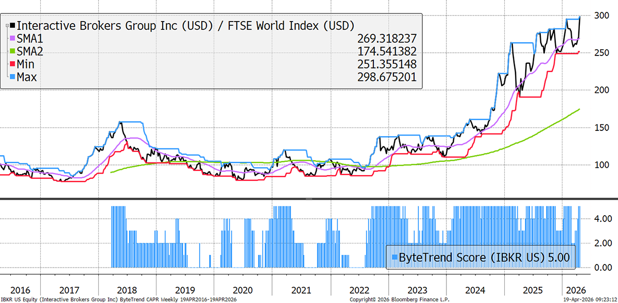Click the 200 price axis label
This screenshot has height=303, width=618.
[x=603, y=90]
